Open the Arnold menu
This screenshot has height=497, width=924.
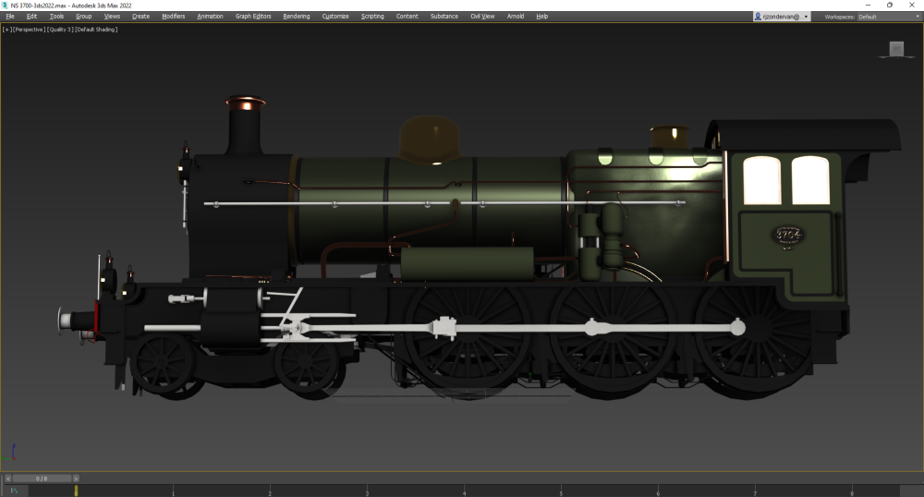click(x=515, y=17)
